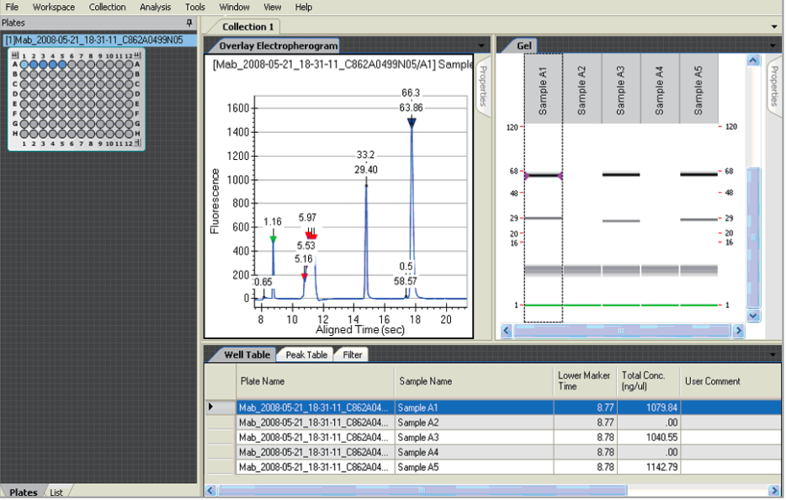Open the Window menu
Image resolution: width=786 pixels, height=500 pixels.
[x=234, y=7]
